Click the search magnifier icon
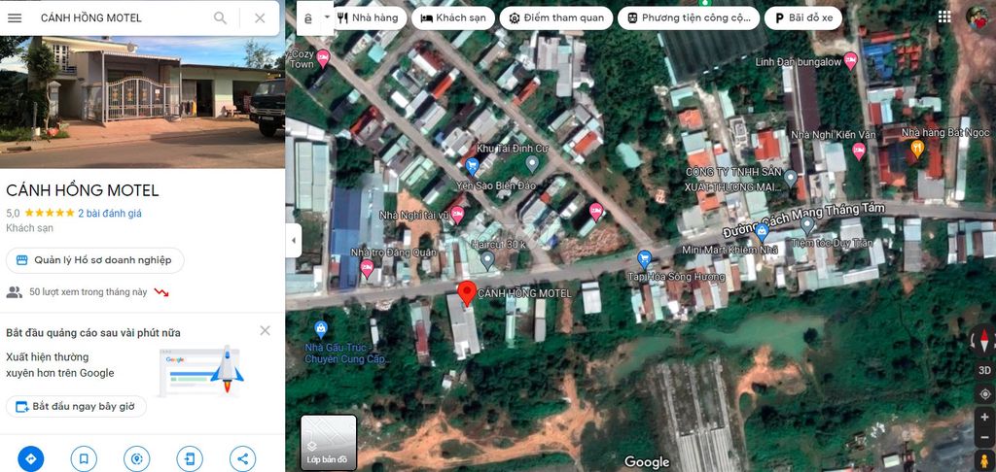The image size is (996, 472). (220, 17)
